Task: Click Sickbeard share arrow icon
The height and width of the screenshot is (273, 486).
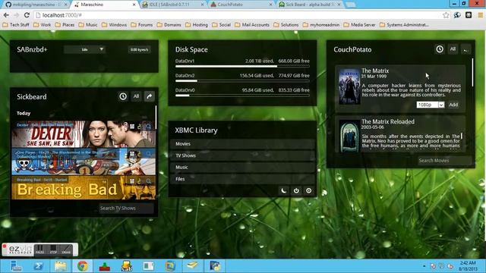Action: 149,96
